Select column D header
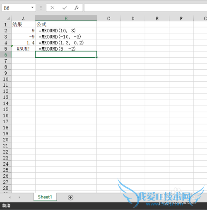Viewport: 207px width, 210px height. pos(133,18)
